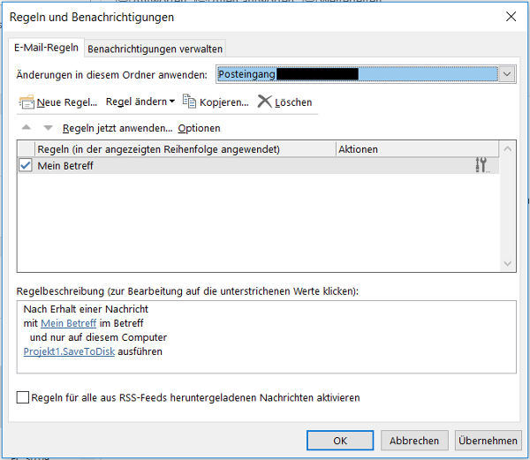Click Regeln jetzt anwenden
This screenshot has height=460, width=530.
point(117,128)
